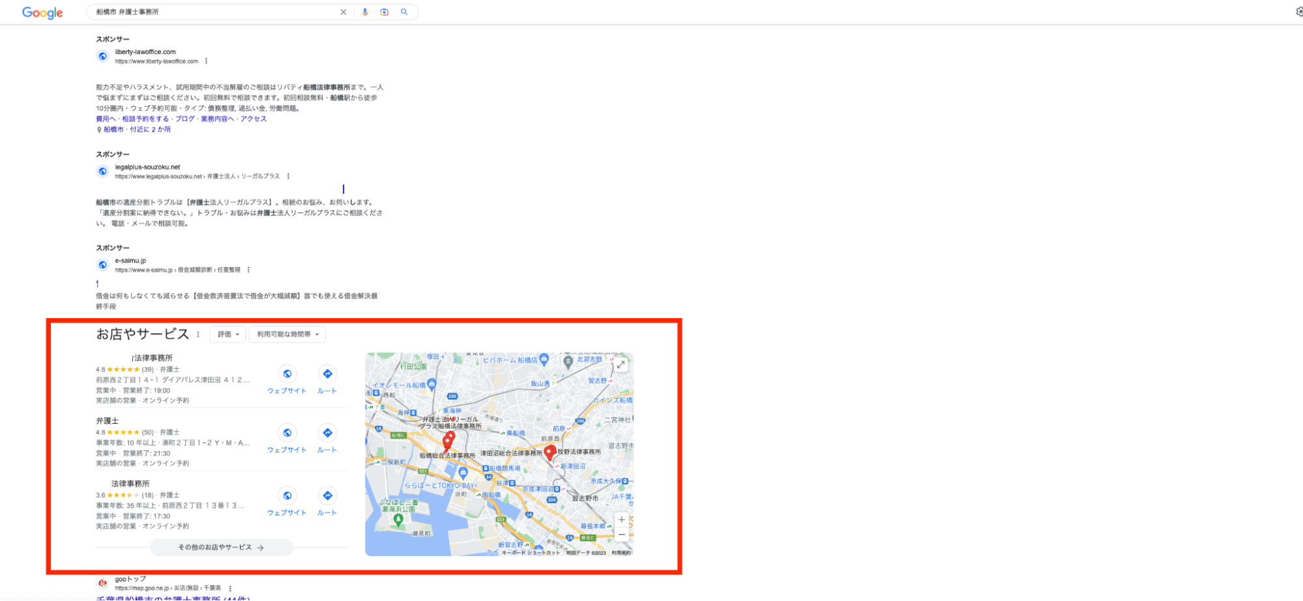The width and height of the screenshot is (1303, 601).
Task: Zoom in the map with plus button
Action: pos(622,520)
